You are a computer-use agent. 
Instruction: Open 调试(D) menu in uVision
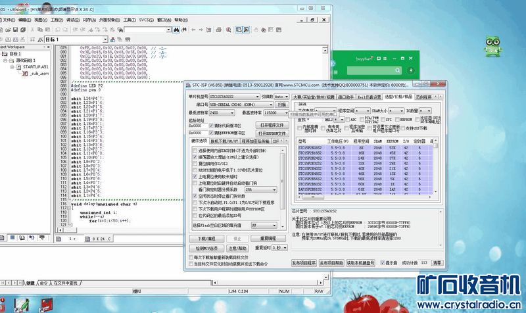pyautogui.click(x=72, y=20)
